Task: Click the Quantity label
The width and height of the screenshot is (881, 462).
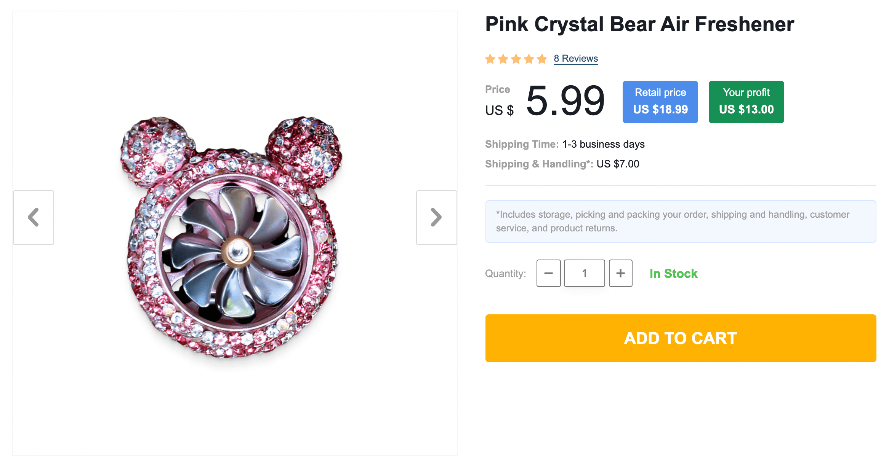Action: [505, 274]
